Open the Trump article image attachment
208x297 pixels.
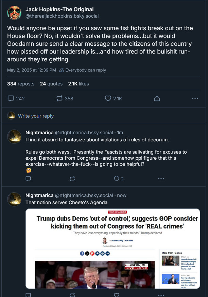[113, 249]
